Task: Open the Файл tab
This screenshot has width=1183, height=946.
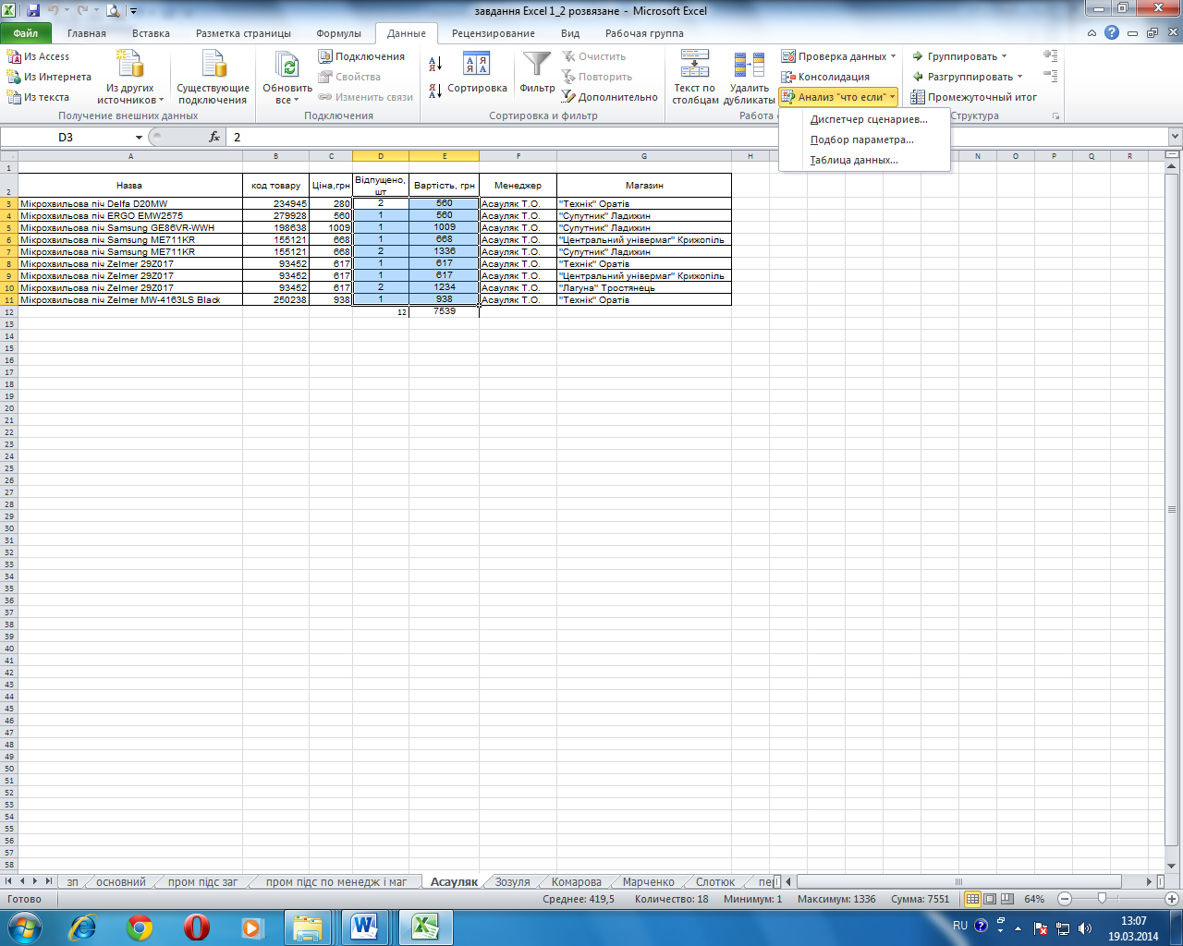Action: (x=26, y=33)
